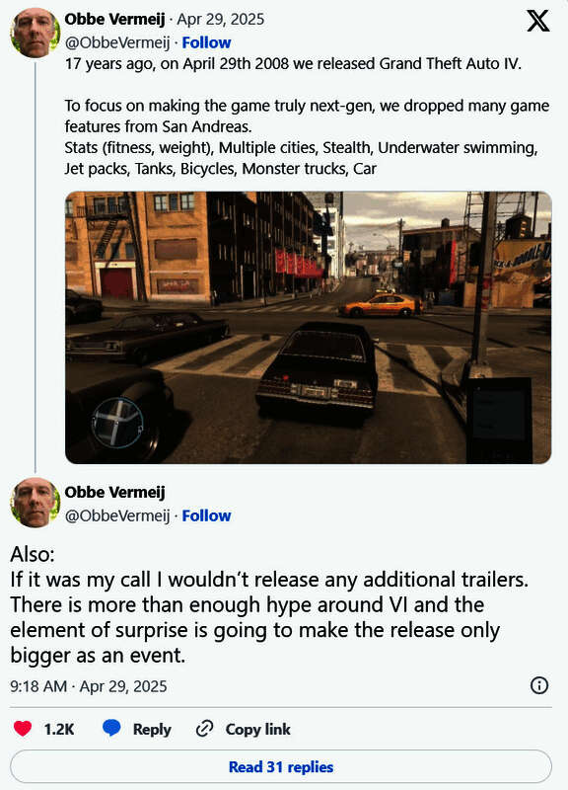Open the tweet info circle icon

pos(539,685)
